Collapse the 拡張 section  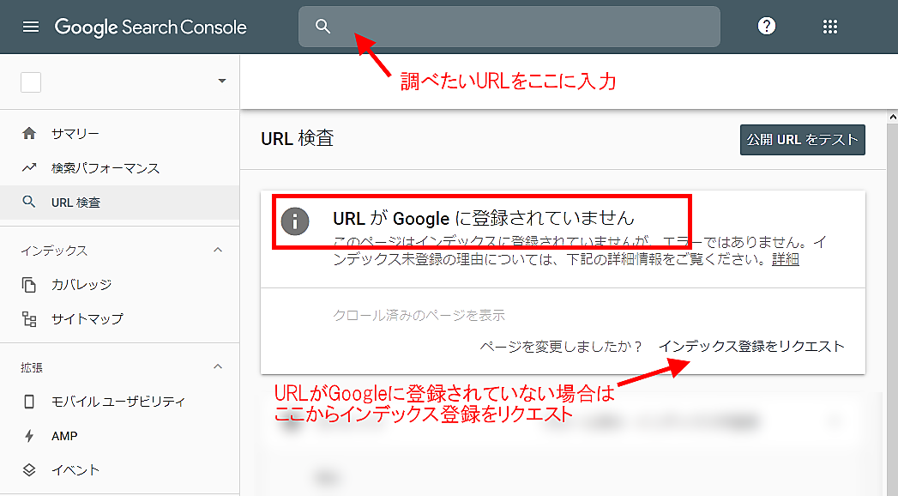(x=218, y=366)
